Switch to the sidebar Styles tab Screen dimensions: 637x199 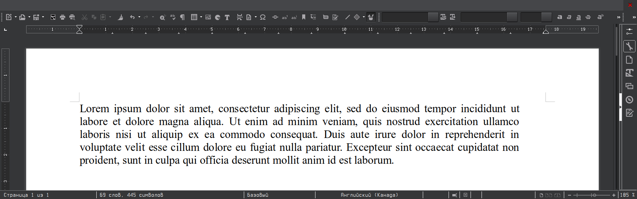(x=629, y=73)
